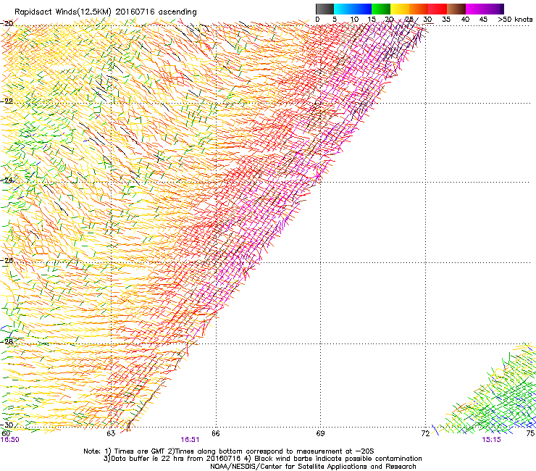536x471 pixels.
Task: Click the '66' longitude label
Action: click(216, 434)
